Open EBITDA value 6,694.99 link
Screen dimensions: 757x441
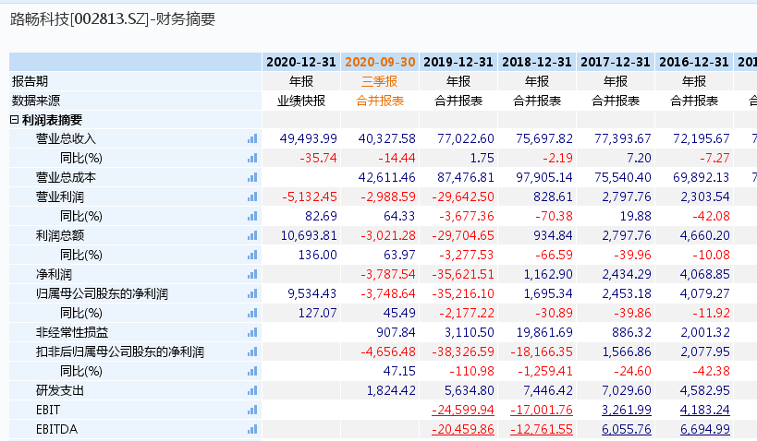click(705, 429)
